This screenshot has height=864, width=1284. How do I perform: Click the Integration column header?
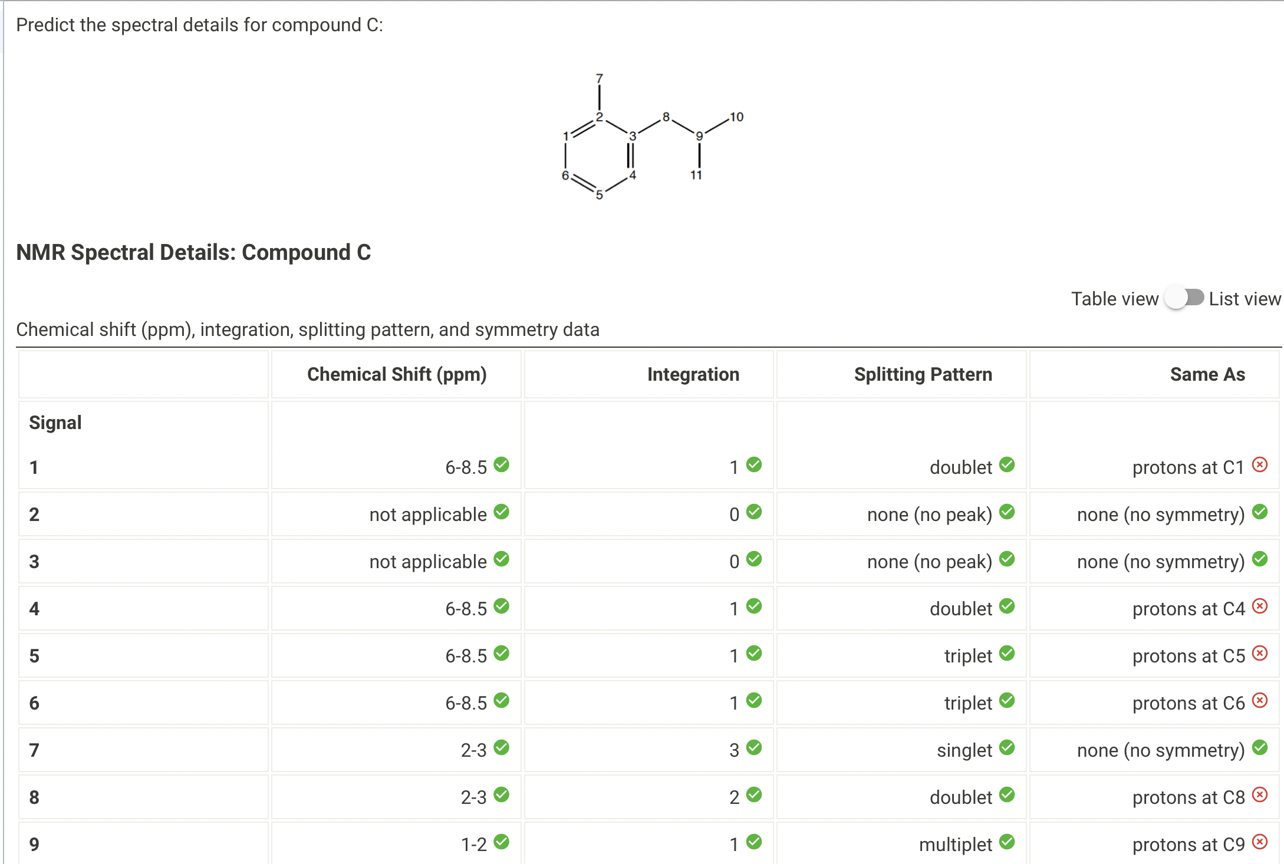pyautogui.click(x=693, y=374)
